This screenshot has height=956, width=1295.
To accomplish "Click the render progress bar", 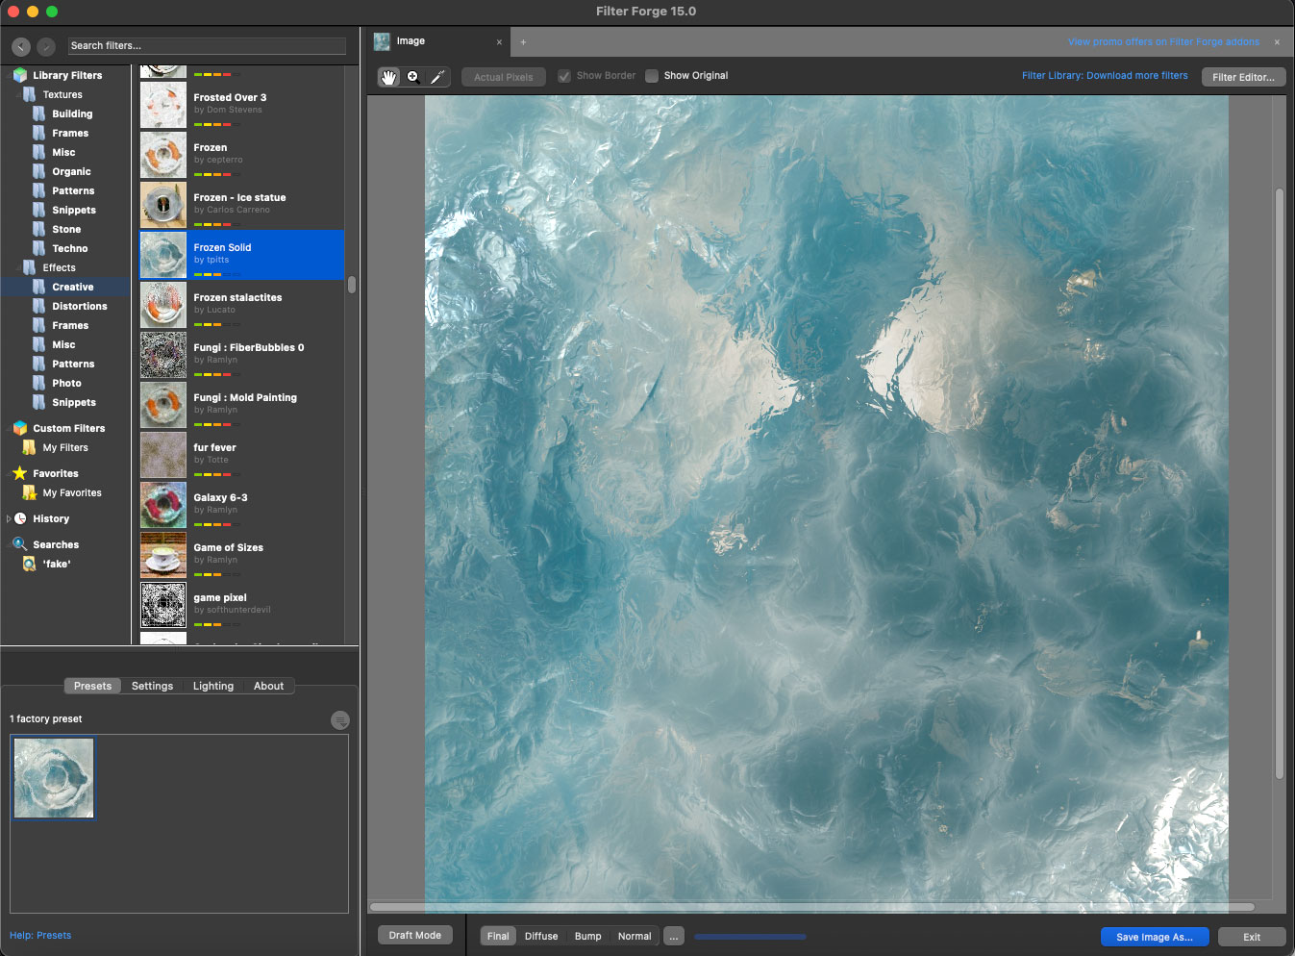I will click(750, 936).
